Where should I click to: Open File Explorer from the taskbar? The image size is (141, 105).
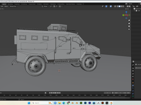(59, 103)
